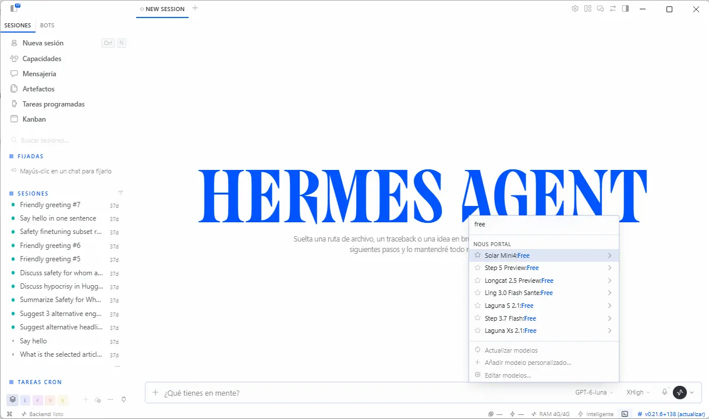Click the panel layout grid icon
This screenshot has width=709, height=419.
pos(588,9)
